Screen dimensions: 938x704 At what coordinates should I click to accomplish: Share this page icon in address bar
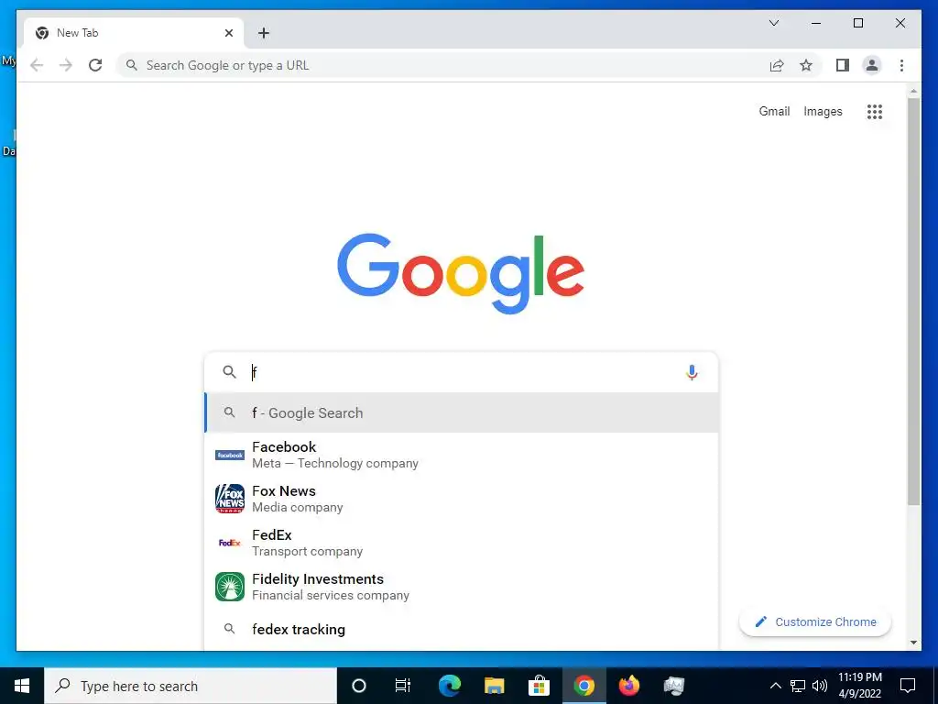(x=777, y=65)
